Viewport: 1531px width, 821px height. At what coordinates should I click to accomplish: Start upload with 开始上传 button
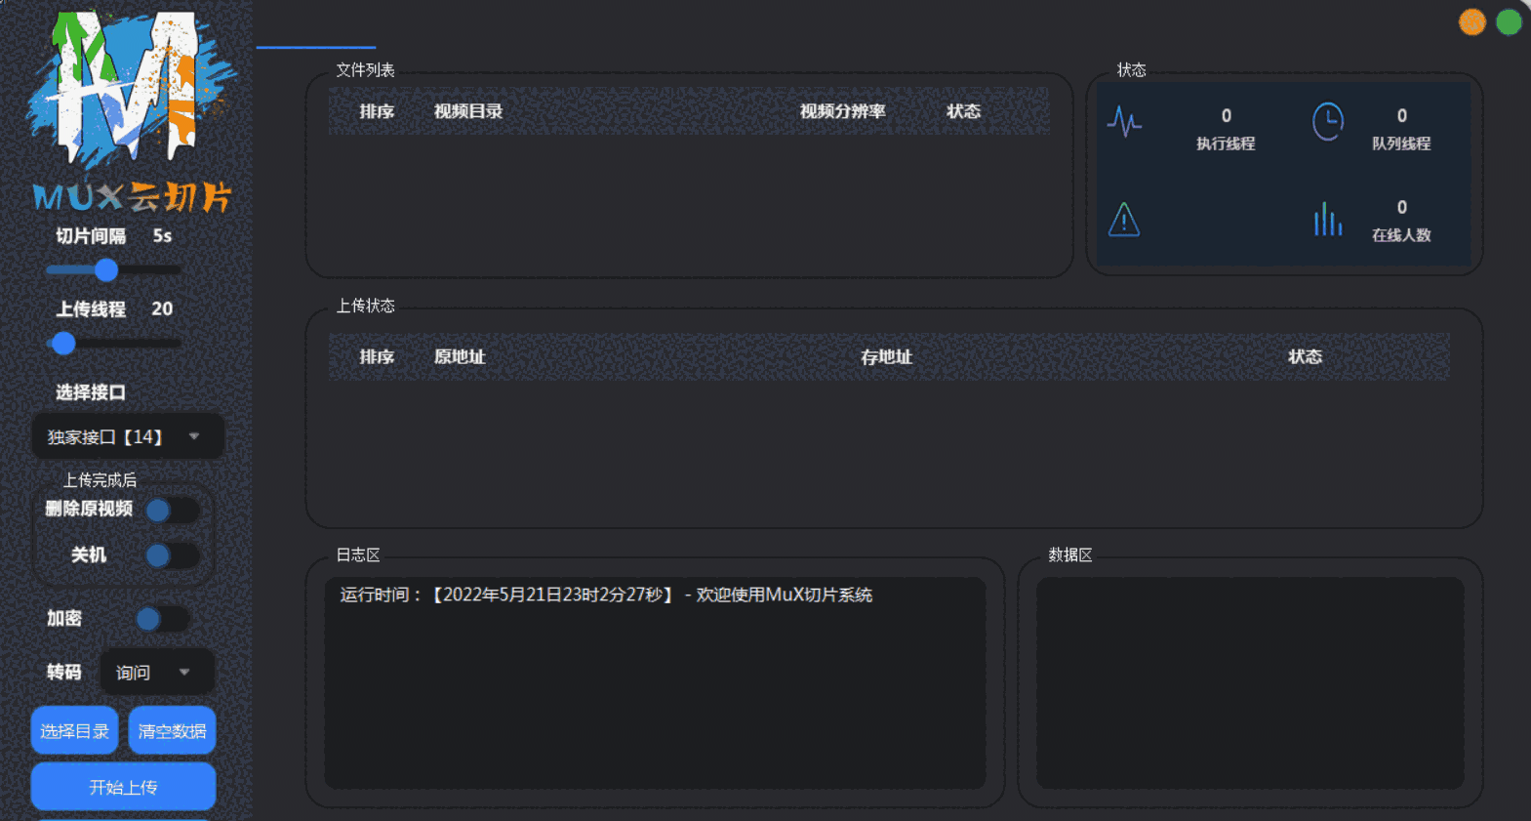point(123,787)
